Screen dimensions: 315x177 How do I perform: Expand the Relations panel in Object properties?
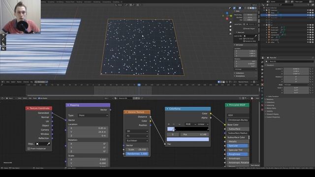coord(270,99)
